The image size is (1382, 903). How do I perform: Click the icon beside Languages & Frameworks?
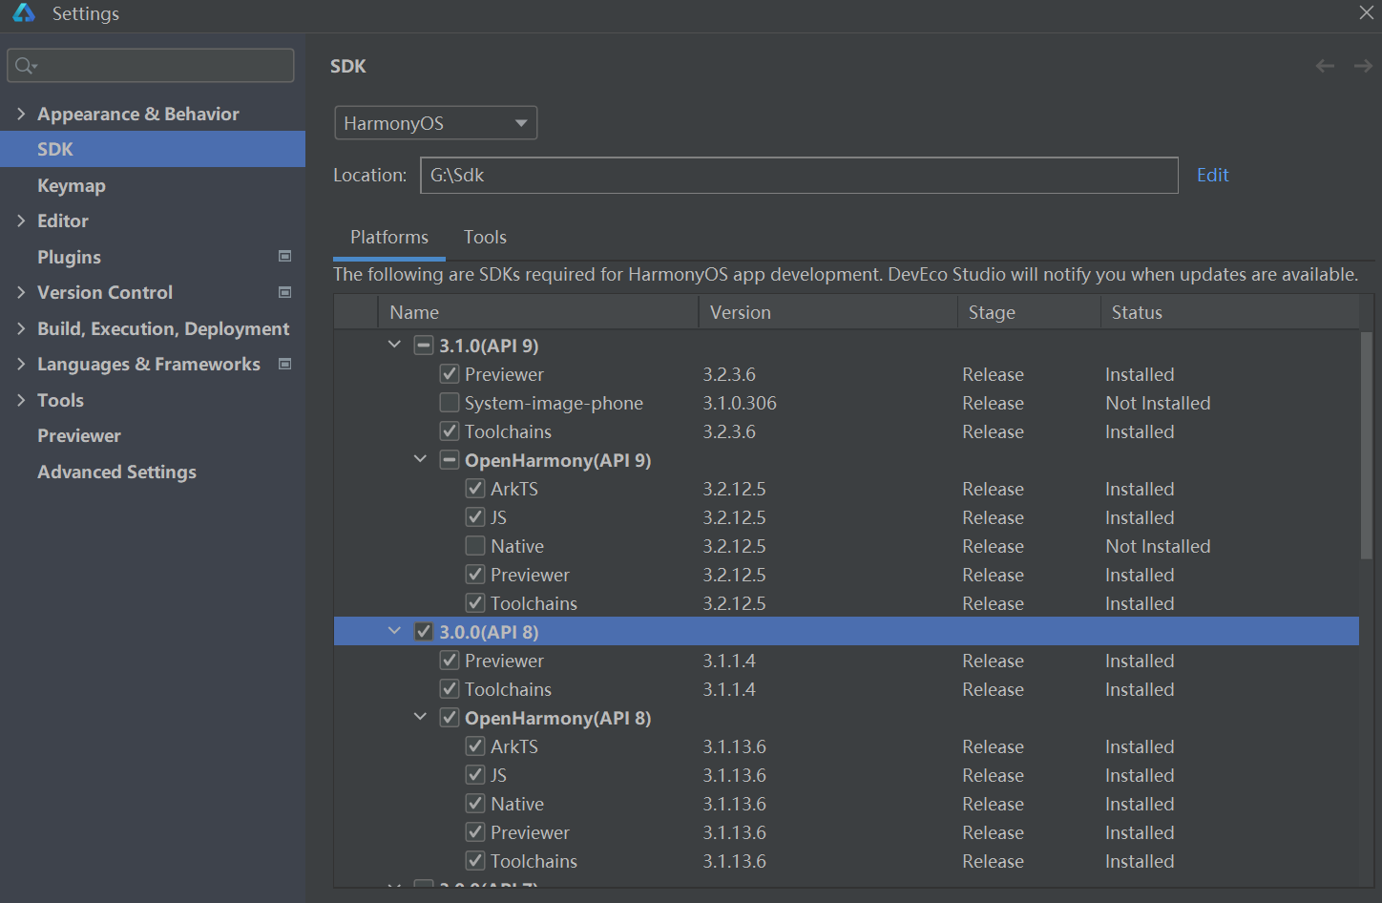(x=284, y=364)
